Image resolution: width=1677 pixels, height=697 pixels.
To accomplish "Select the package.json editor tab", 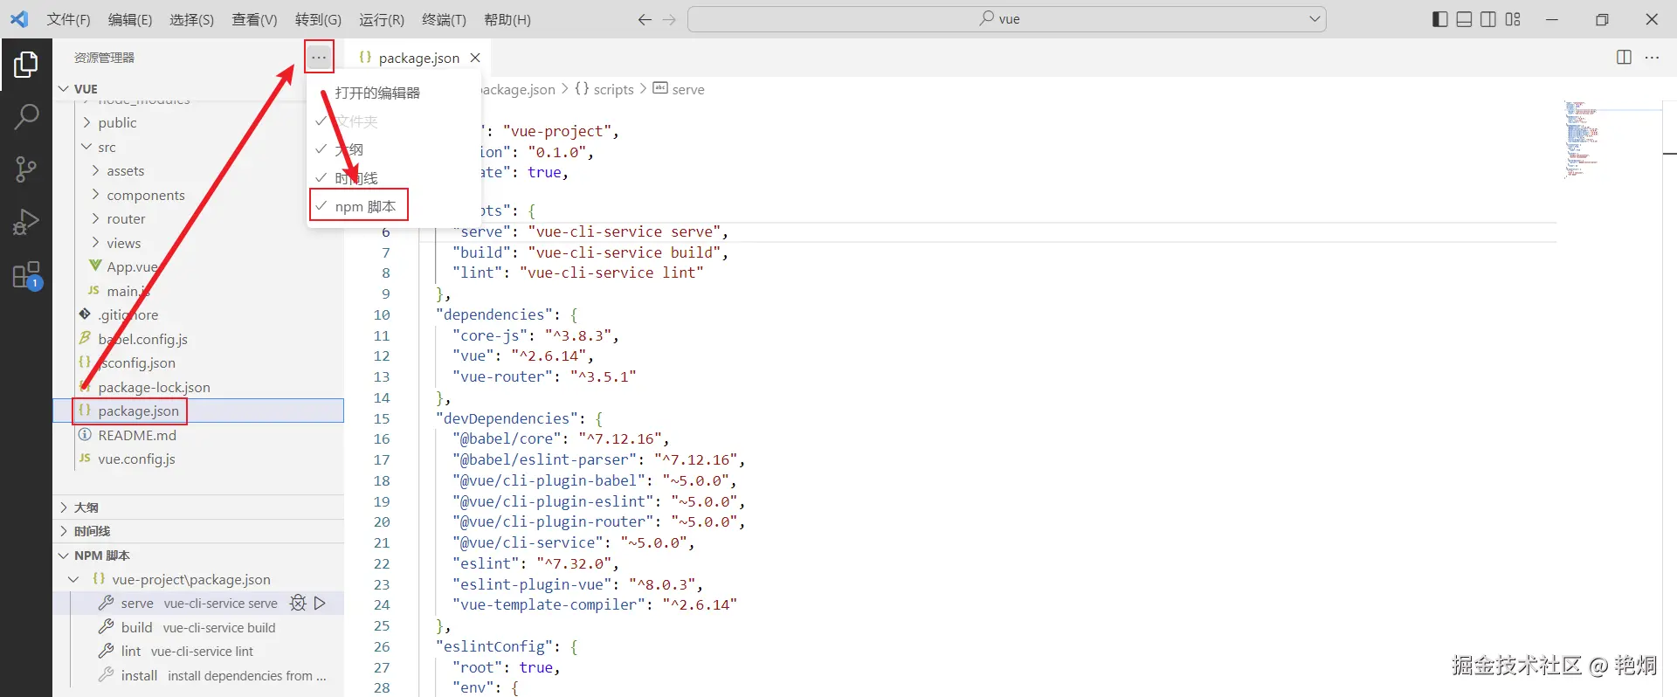I will pyautogui.click(x=418, y=58).
